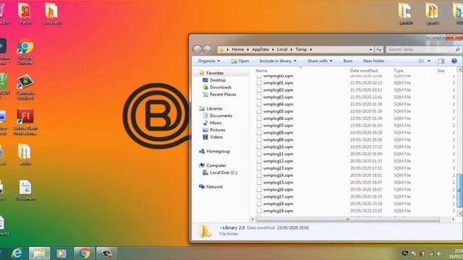This screenshot has height=260, width=463.
Task: Show the preview pane
Action: (x=441, y=61)
